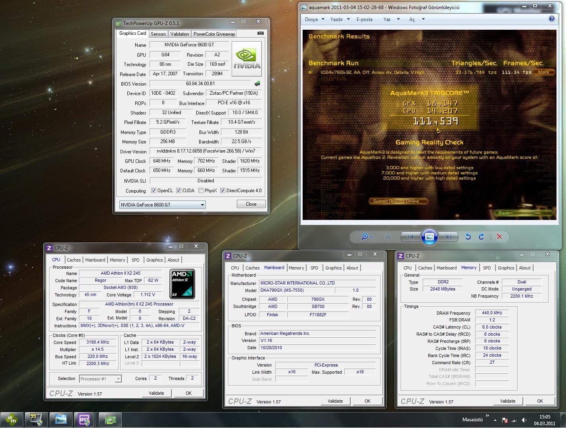Click the green AquaMark taskbar icon

[12, 419]
